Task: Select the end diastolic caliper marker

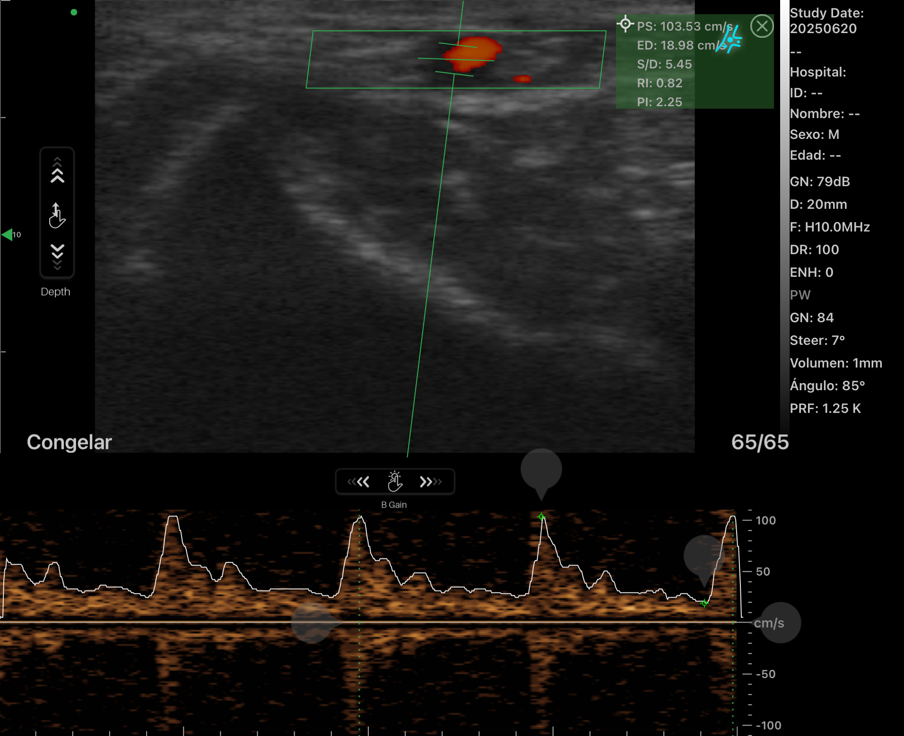Action: 704,603
